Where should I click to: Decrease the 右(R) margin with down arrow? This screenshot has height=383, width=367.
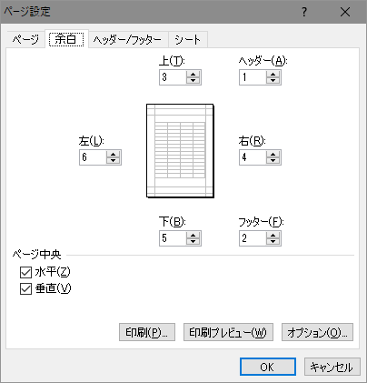coord(273,161)
